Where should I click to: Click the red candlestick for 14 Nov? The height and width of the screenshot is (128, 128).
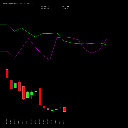7,74
